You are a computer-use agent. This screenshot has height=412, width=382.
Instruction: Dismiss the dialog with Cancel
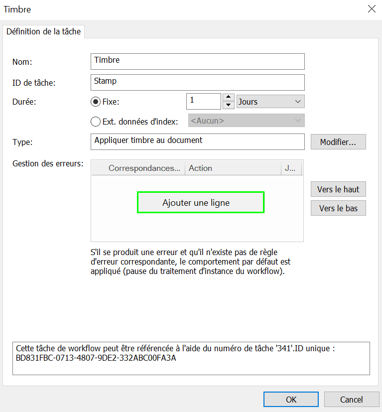point(352,400)
